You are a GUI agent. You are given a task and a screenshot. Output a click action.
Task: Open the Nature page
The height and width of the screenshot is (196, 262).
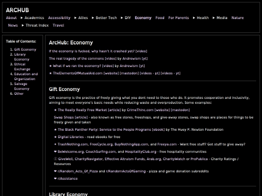pos(237,18)
